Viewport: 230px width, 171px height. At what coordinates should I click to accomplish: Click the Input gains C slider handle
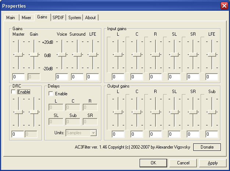point(137,54)
